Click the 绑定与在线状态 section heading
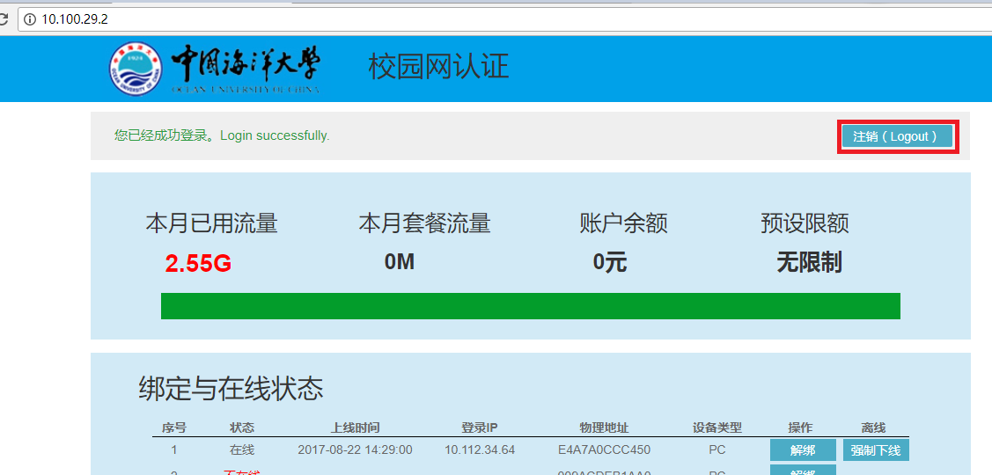The width and height of the screenshot is (992, 475). [231, 389]
